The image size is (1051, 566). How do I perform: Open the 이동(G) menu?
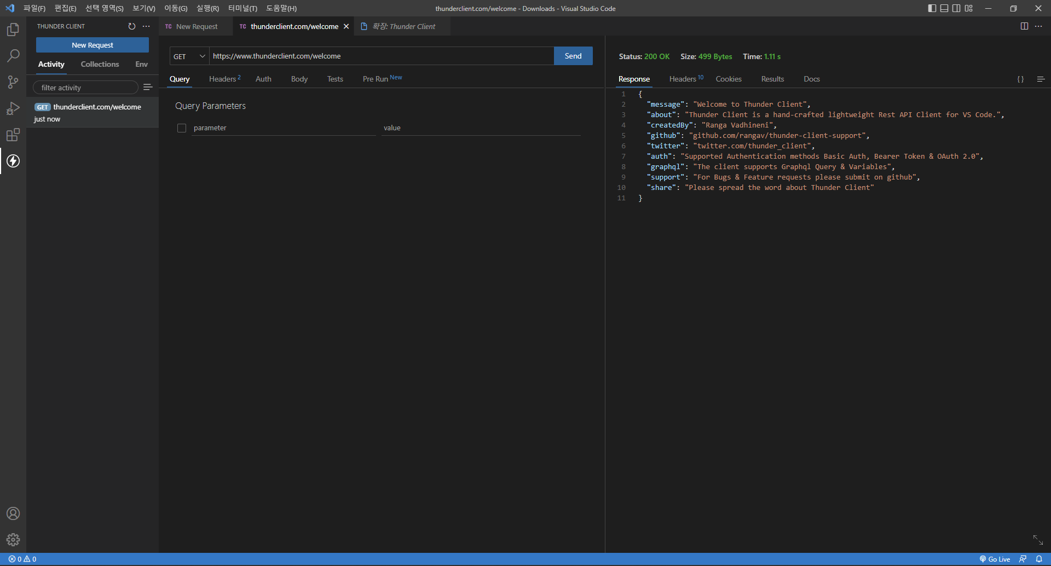coord(176,8)
